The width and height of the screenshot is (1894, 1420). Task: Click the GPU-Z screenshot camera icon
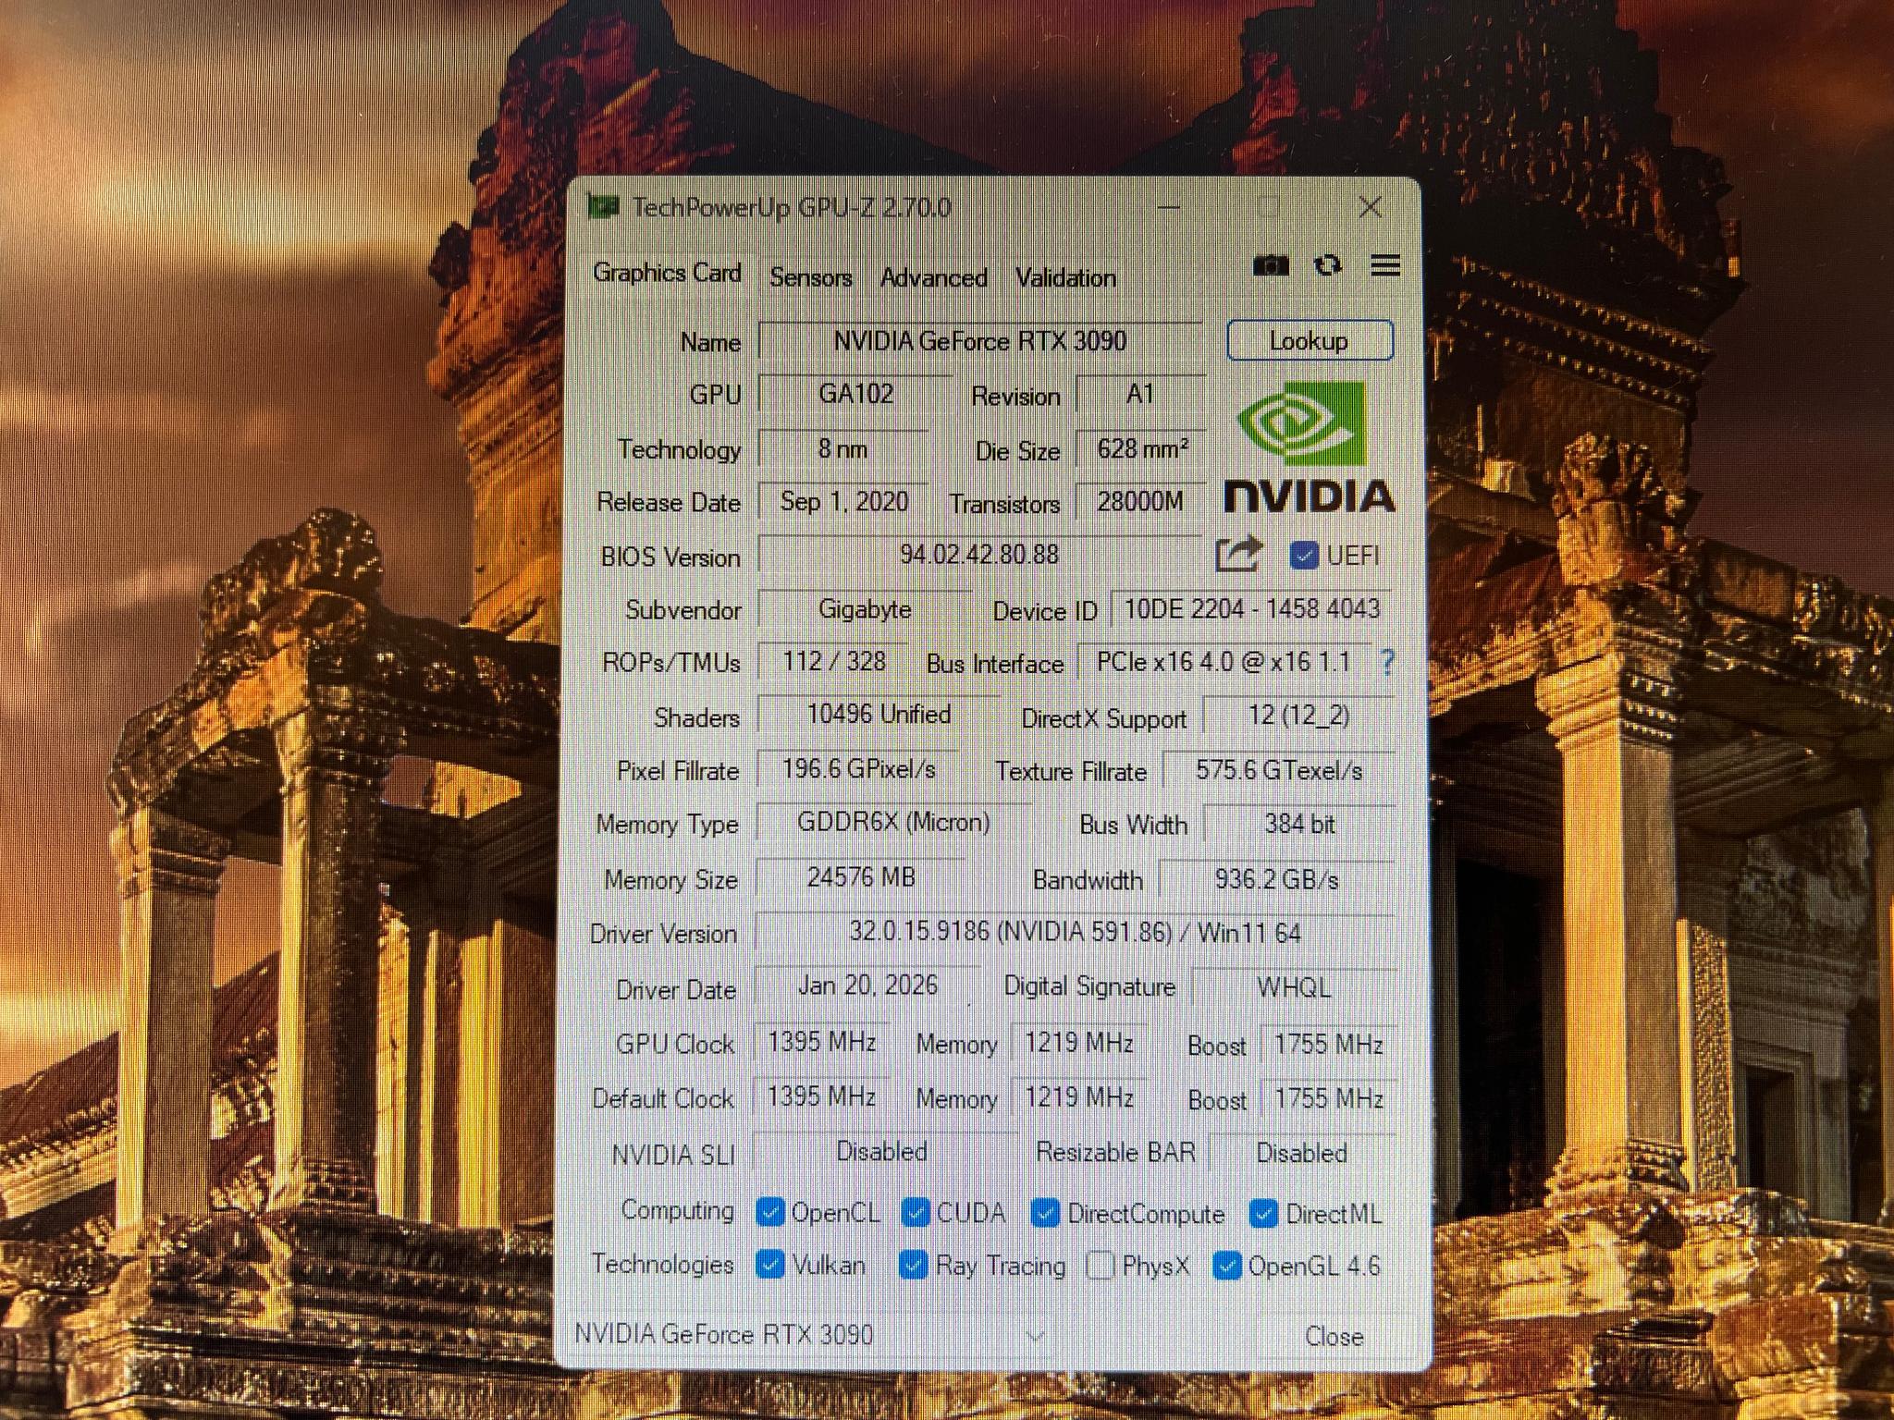click(x=1271, y=266)
